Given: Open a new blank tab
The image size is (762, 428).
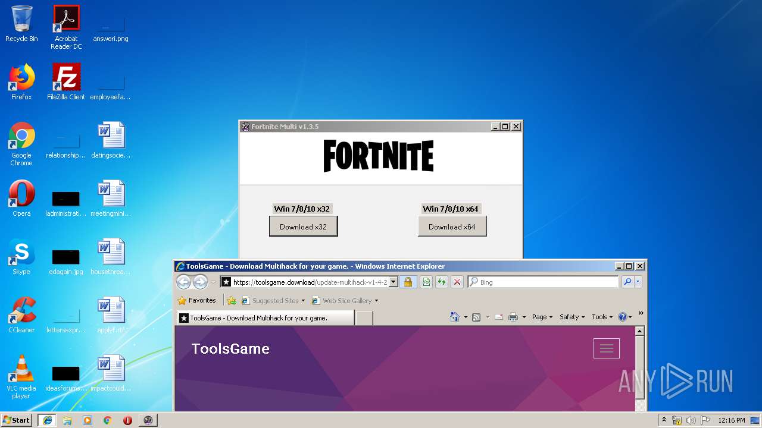Looking at the screenshot, I should [364, 318].
